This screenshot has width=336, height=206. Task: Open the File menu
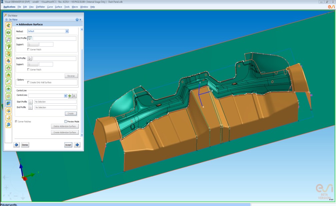pos(19,7)
